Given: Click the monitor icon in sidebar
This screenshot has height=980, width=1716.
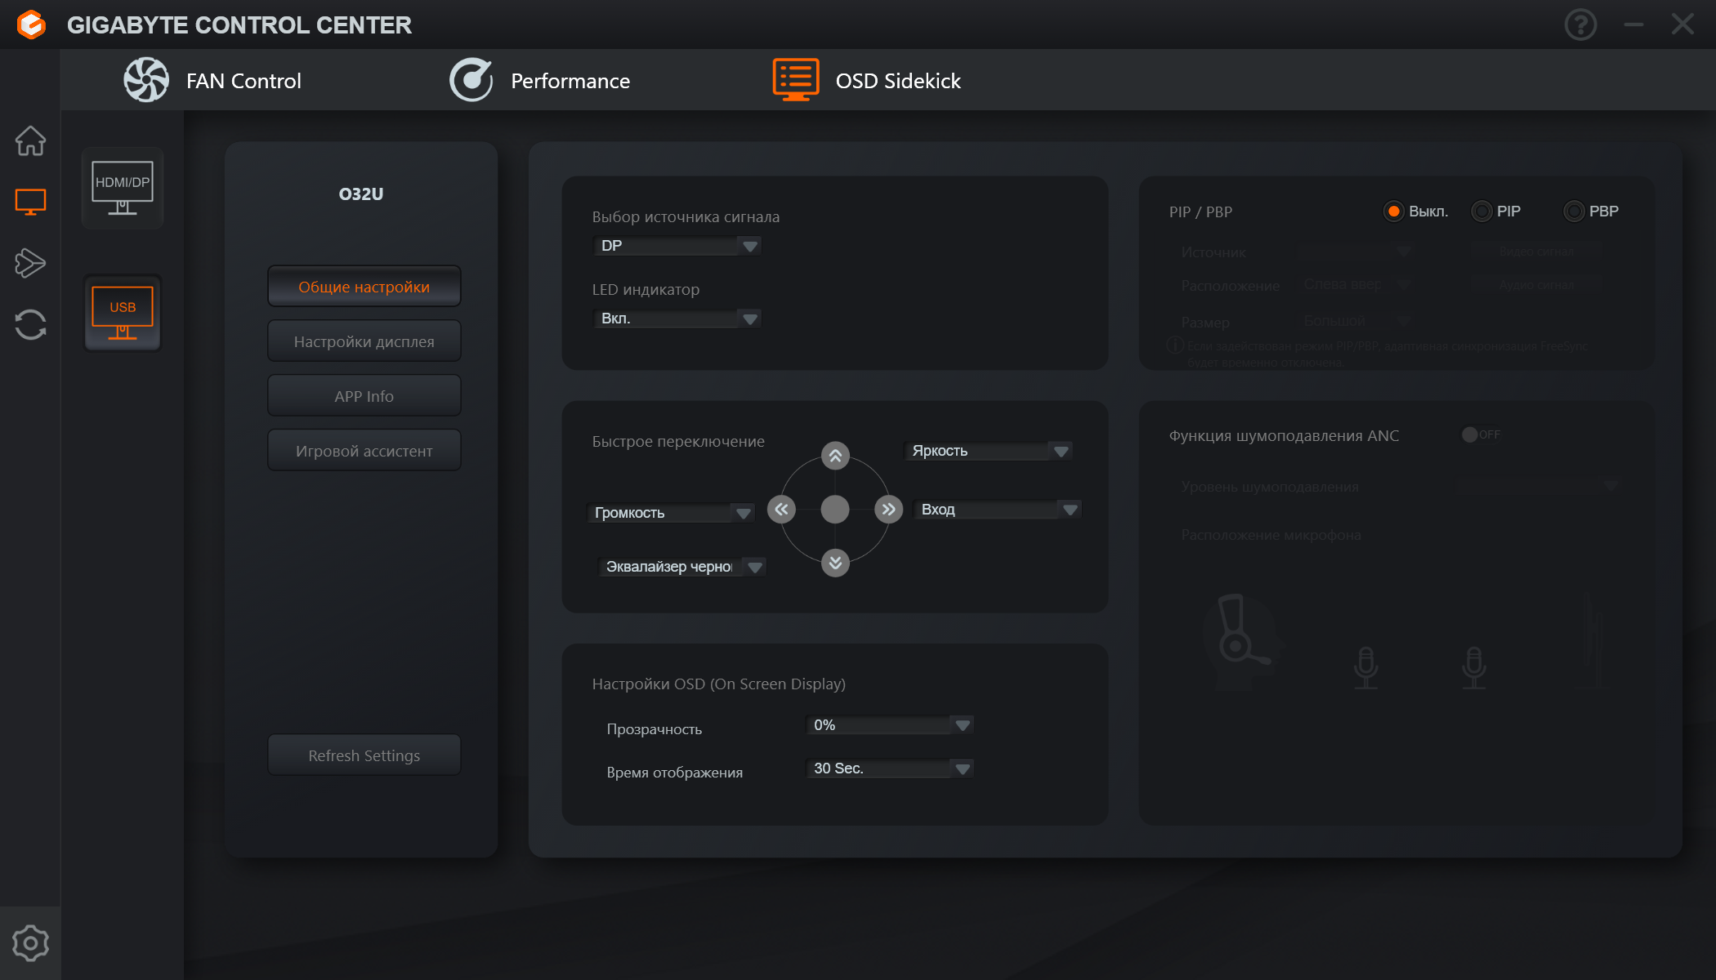Looking at the screenshot, I should [x=30, y=202].
